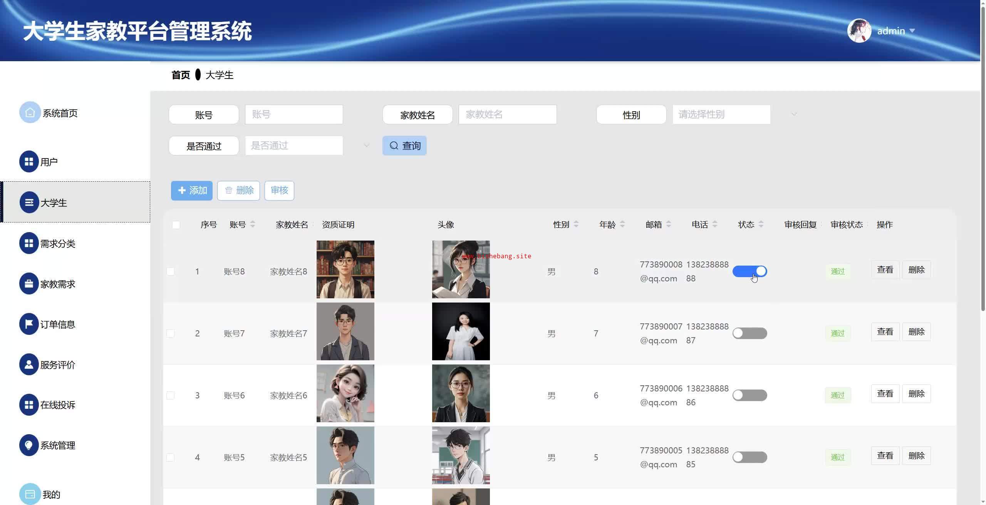This screenshot has width=986, height=505.
Task: Open the 请选择性别 dropdown
Action: pyautogui.click(x=721, y=114)
